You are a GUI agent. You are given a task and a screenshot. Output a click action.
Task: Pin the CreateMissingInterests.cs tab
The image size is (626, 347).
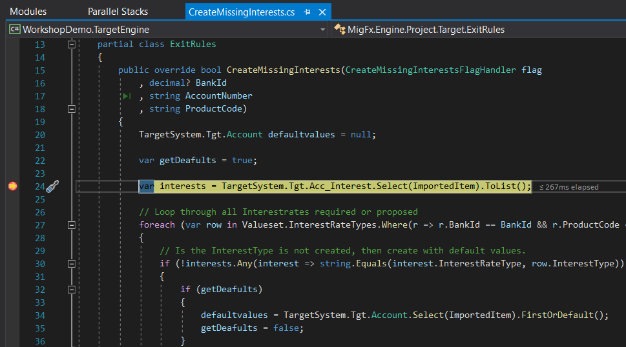point(307,12)
